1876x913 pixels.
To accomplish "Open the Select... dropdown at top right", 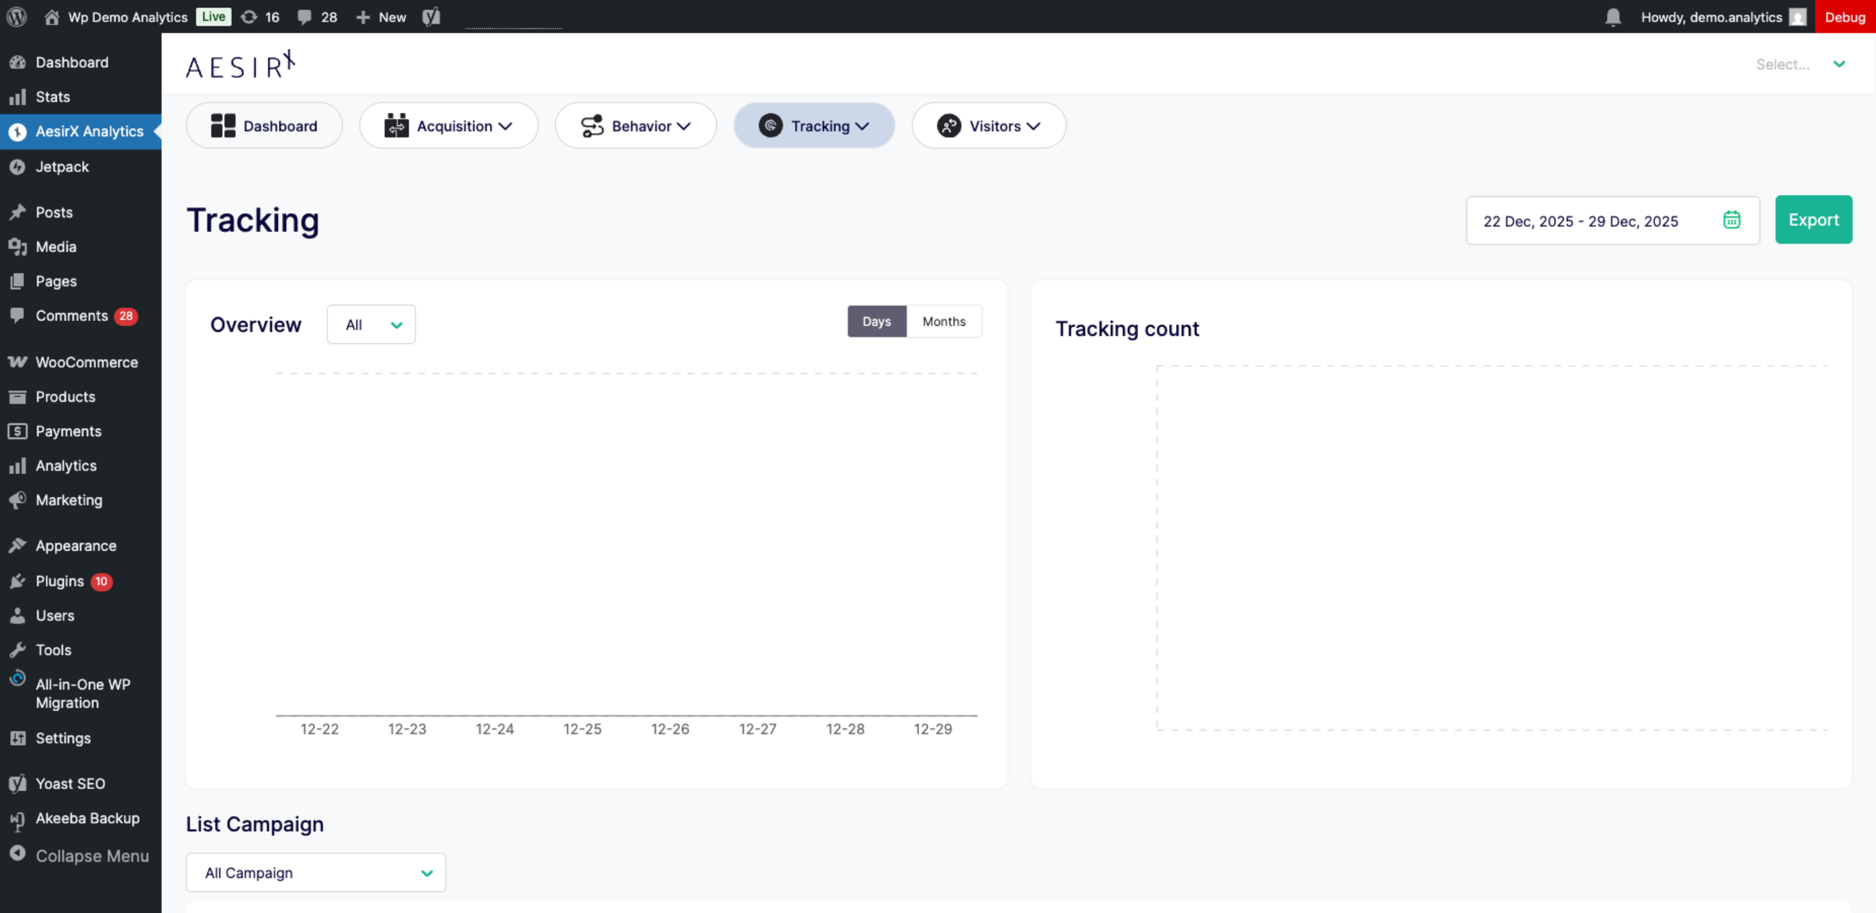I will 1799,64.
